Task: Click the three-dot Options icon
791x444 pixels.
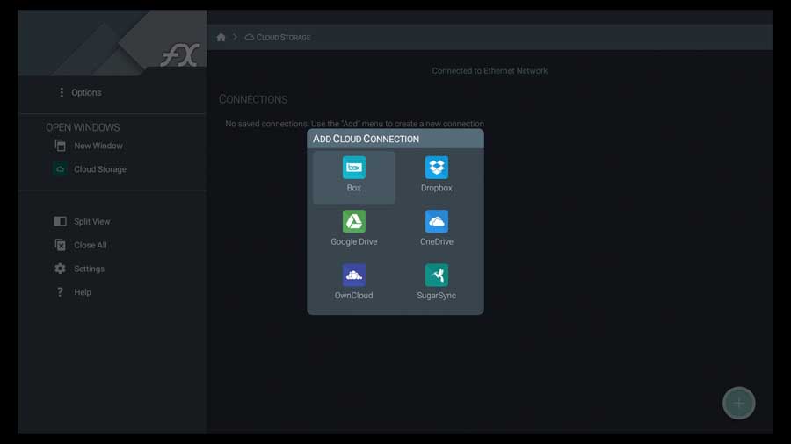Action: coord(62,93)
